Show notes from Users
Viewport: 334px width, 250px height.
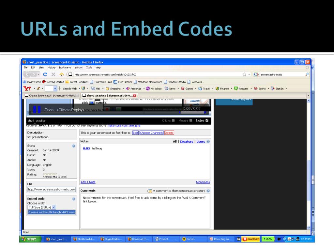(201, 142)
